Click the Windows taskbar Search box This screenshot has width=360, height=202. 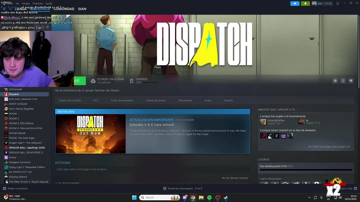pos(160,198)
